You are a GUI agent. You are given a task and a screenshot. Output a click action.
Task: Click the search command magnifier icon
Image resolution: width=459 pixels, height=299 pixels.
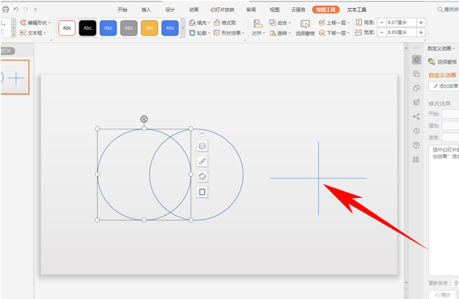point(440,10)
